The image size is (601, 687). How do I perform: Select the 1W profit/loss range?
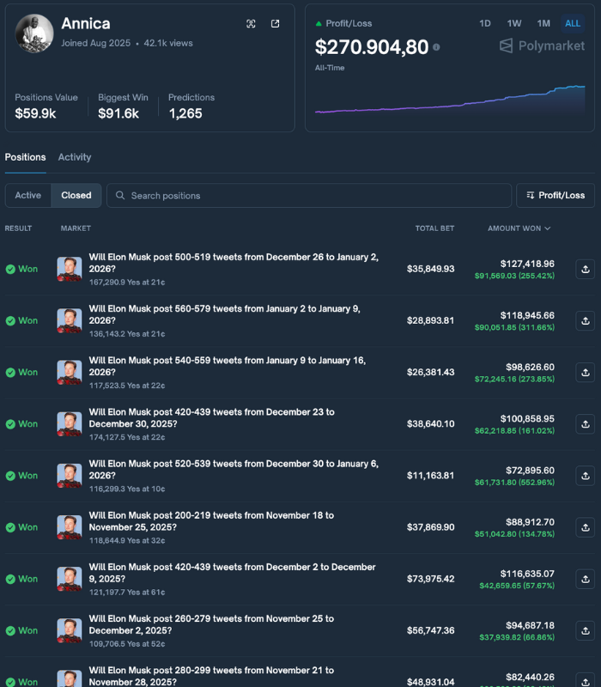coord(514,23)
